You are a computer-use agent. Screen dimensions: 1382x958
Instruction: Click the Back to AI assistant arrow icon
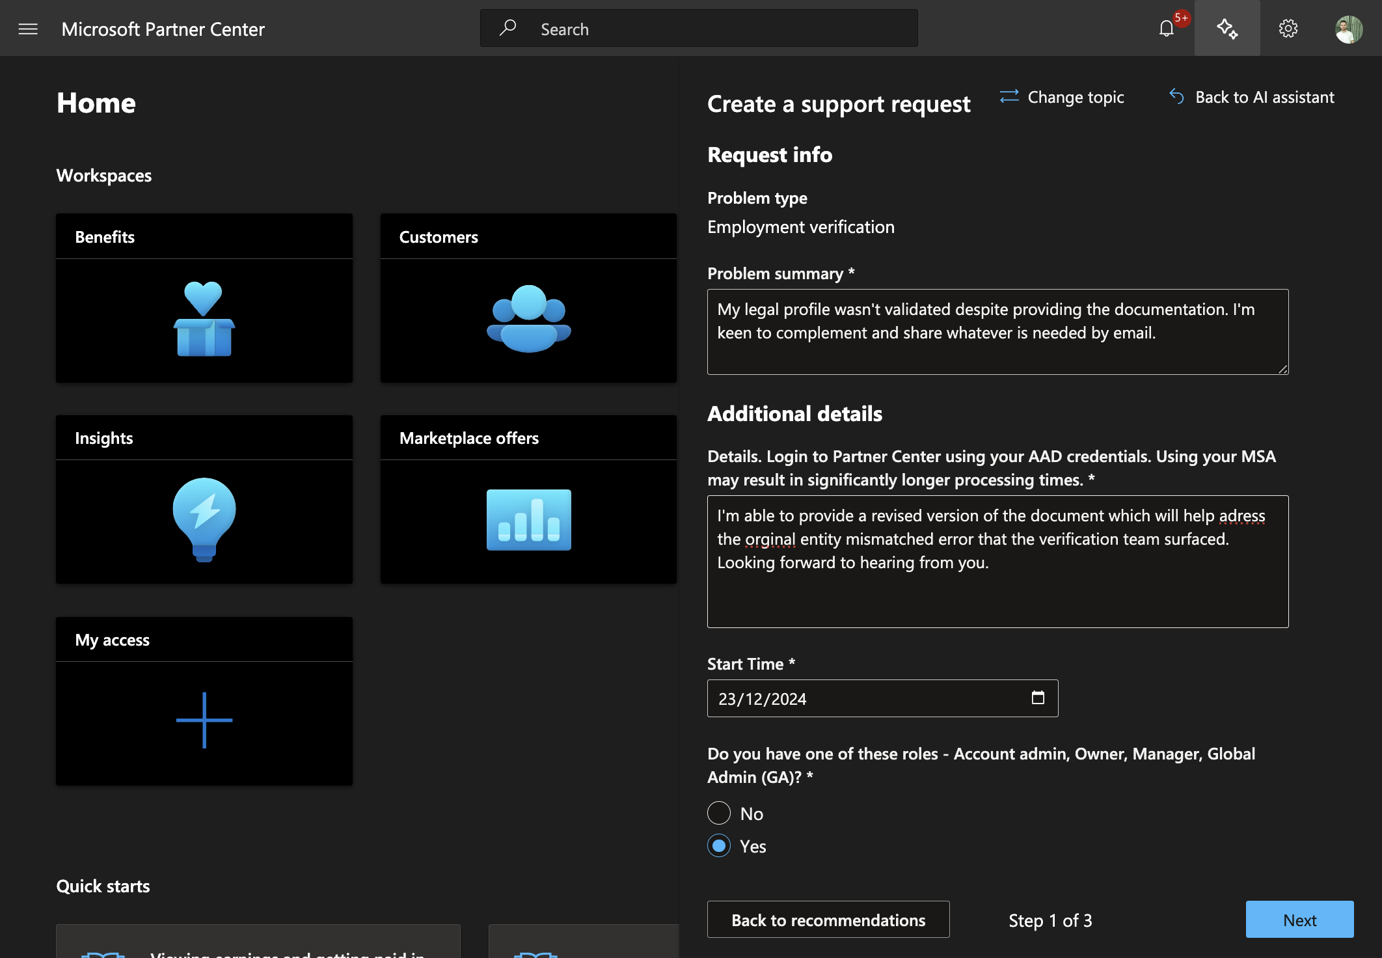click(1176, 96)
